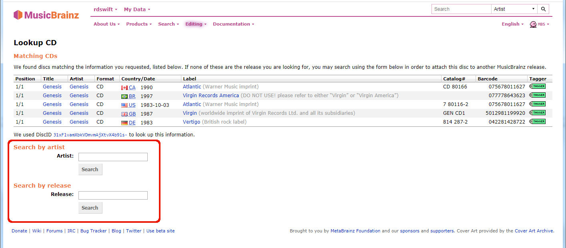Open Atlantic label link in the CA row

(192, 86)
